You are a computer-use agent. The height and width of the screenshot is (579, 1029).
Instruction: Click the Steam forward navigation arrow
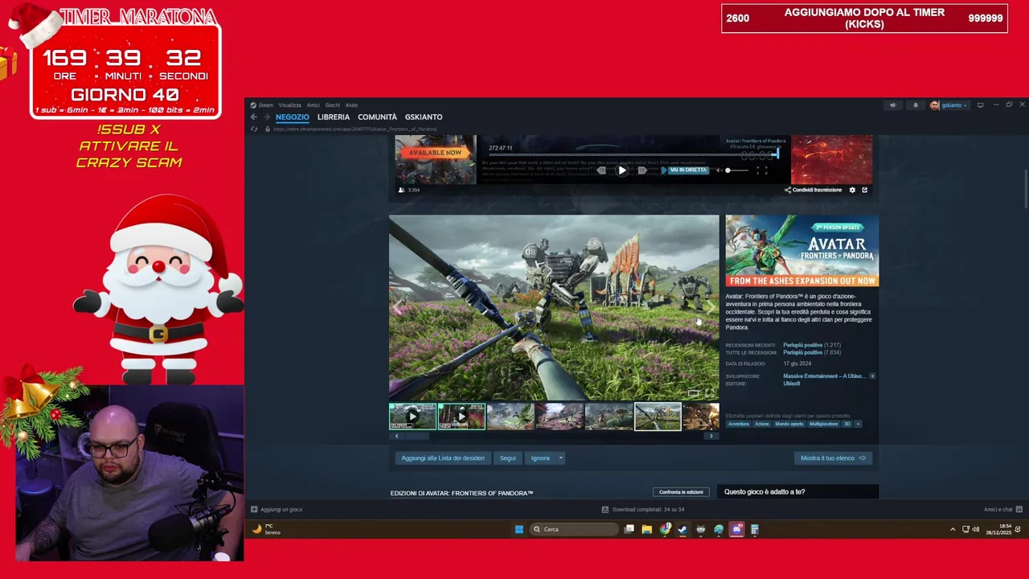267,117
